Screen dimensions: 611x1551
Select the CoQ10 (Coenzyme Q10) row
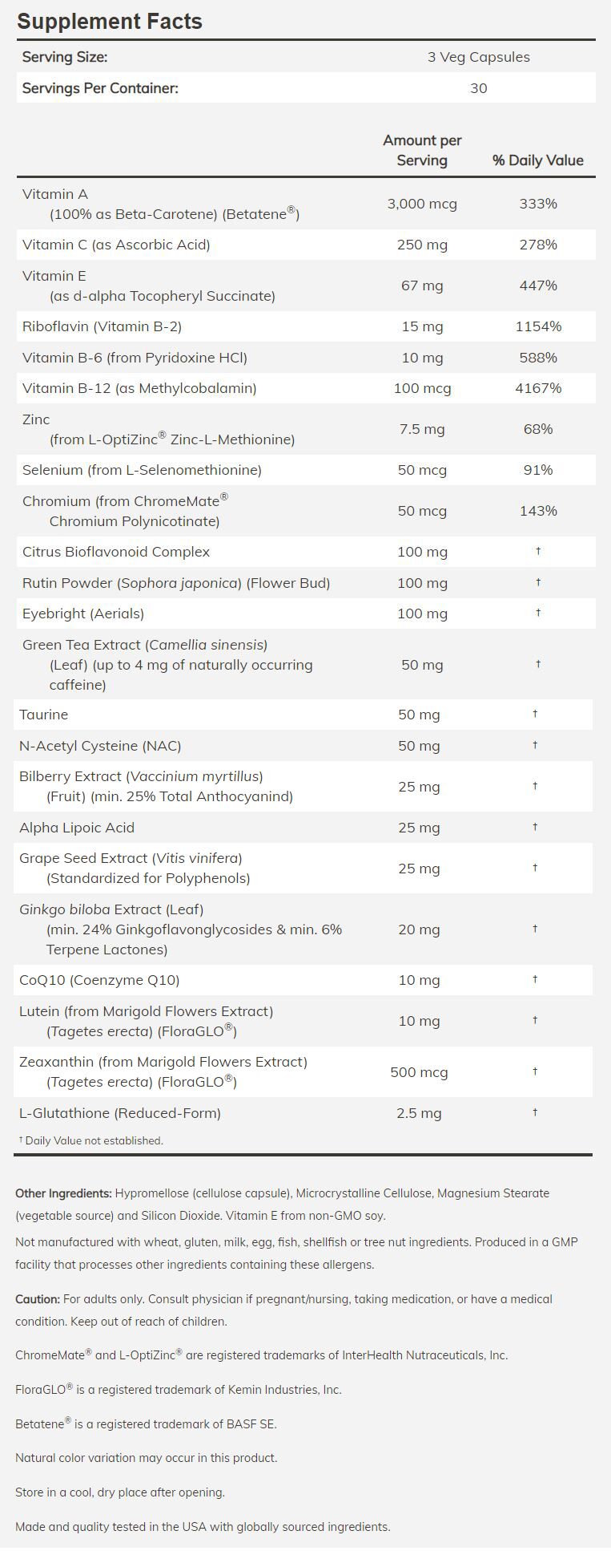(99, 980)
